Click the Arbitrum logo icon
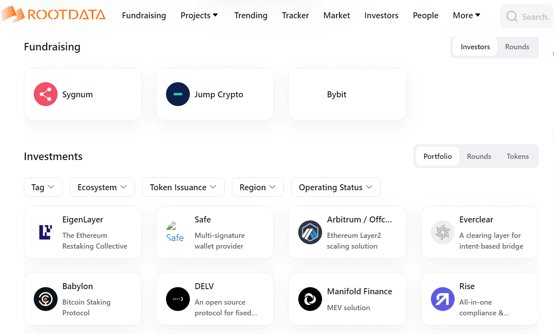 pos(310,232)
